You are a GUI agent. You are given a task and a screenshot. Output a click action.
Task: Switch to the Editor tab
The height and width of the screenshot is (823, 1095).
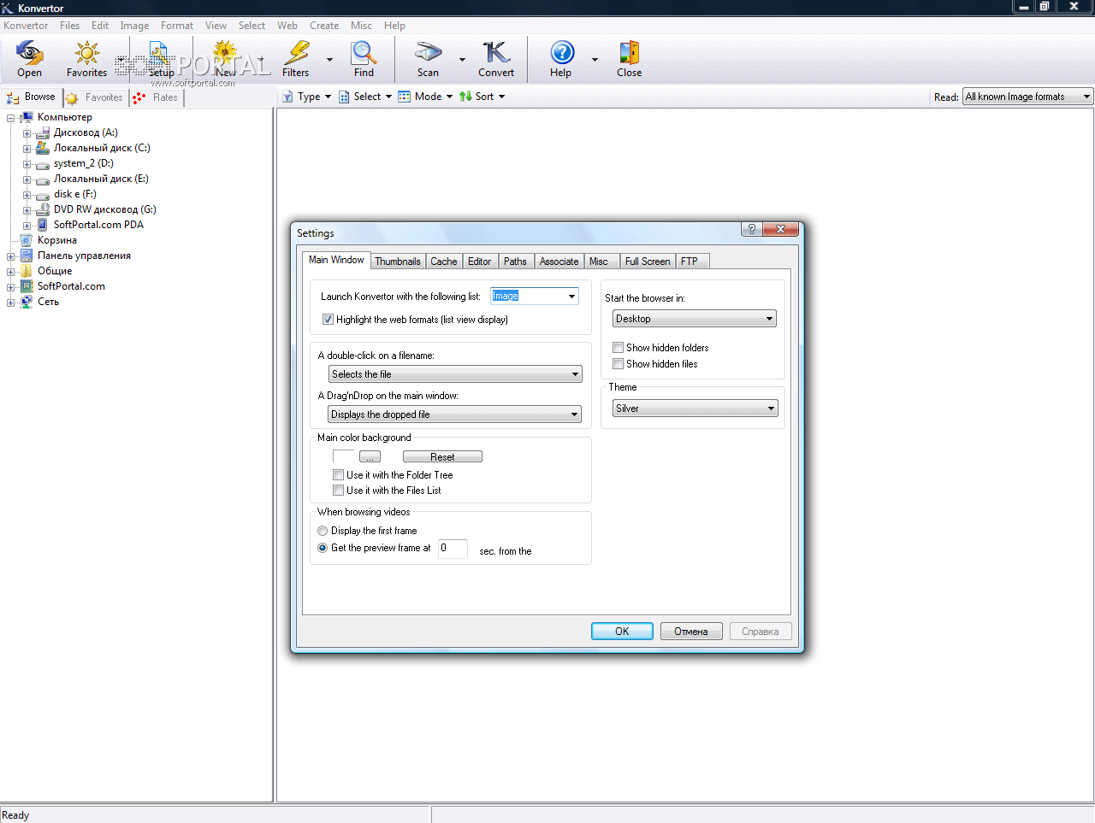(x=480, y=262)
